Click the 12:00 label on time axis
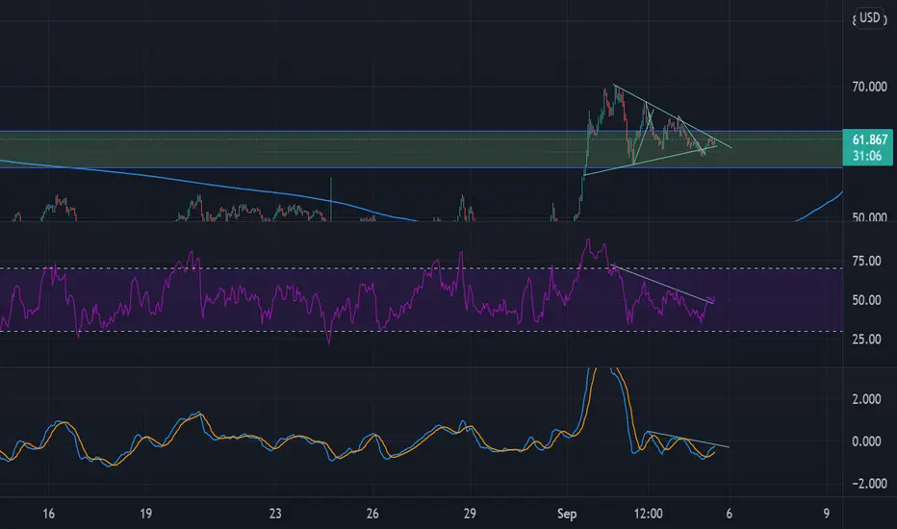This screenshot has height=529, width=897. (648, 514)
